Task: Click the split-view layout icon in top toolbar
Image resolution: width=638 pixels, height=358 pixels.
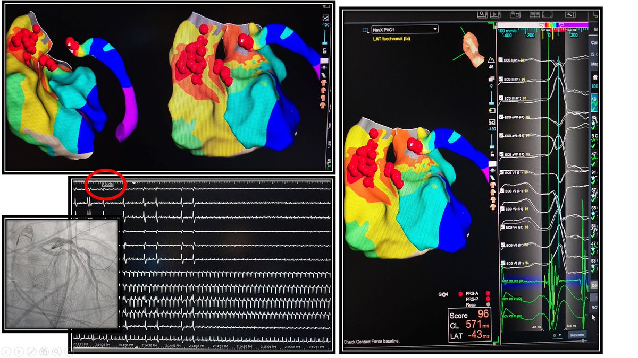Action: point(534,14)
